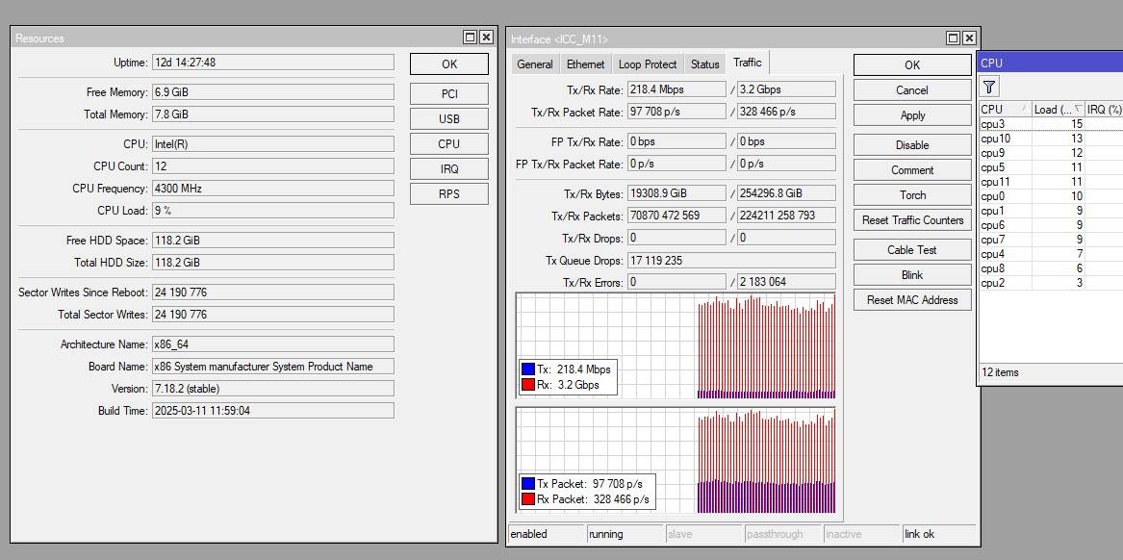Screen dimensions: 1123x560
Task: Click the CPU Load field showing 9 %
Action: [x=273, y=211]
